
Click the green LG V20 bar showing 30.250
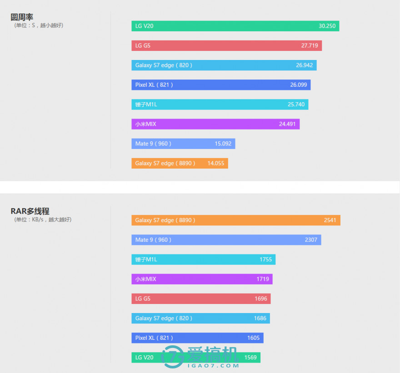235,26
